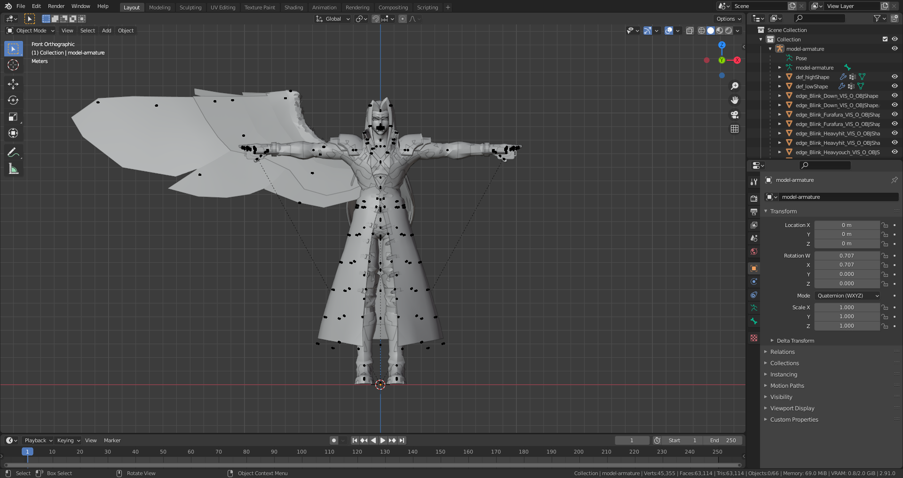The height and width of the screenshot is (478, 903).
Task: Open the World properties tab
Action: [x=754, y=251]
